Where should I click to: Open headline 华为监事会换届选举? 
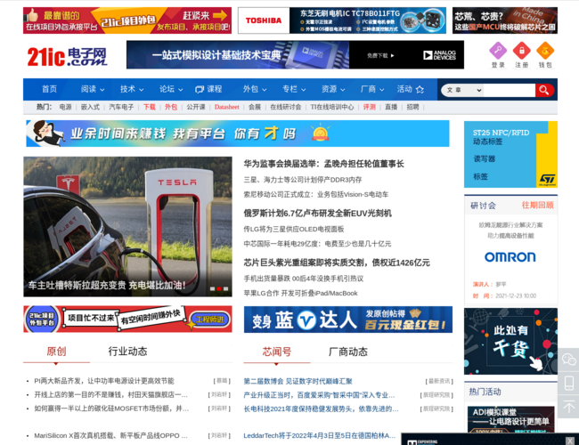point(324,164)
